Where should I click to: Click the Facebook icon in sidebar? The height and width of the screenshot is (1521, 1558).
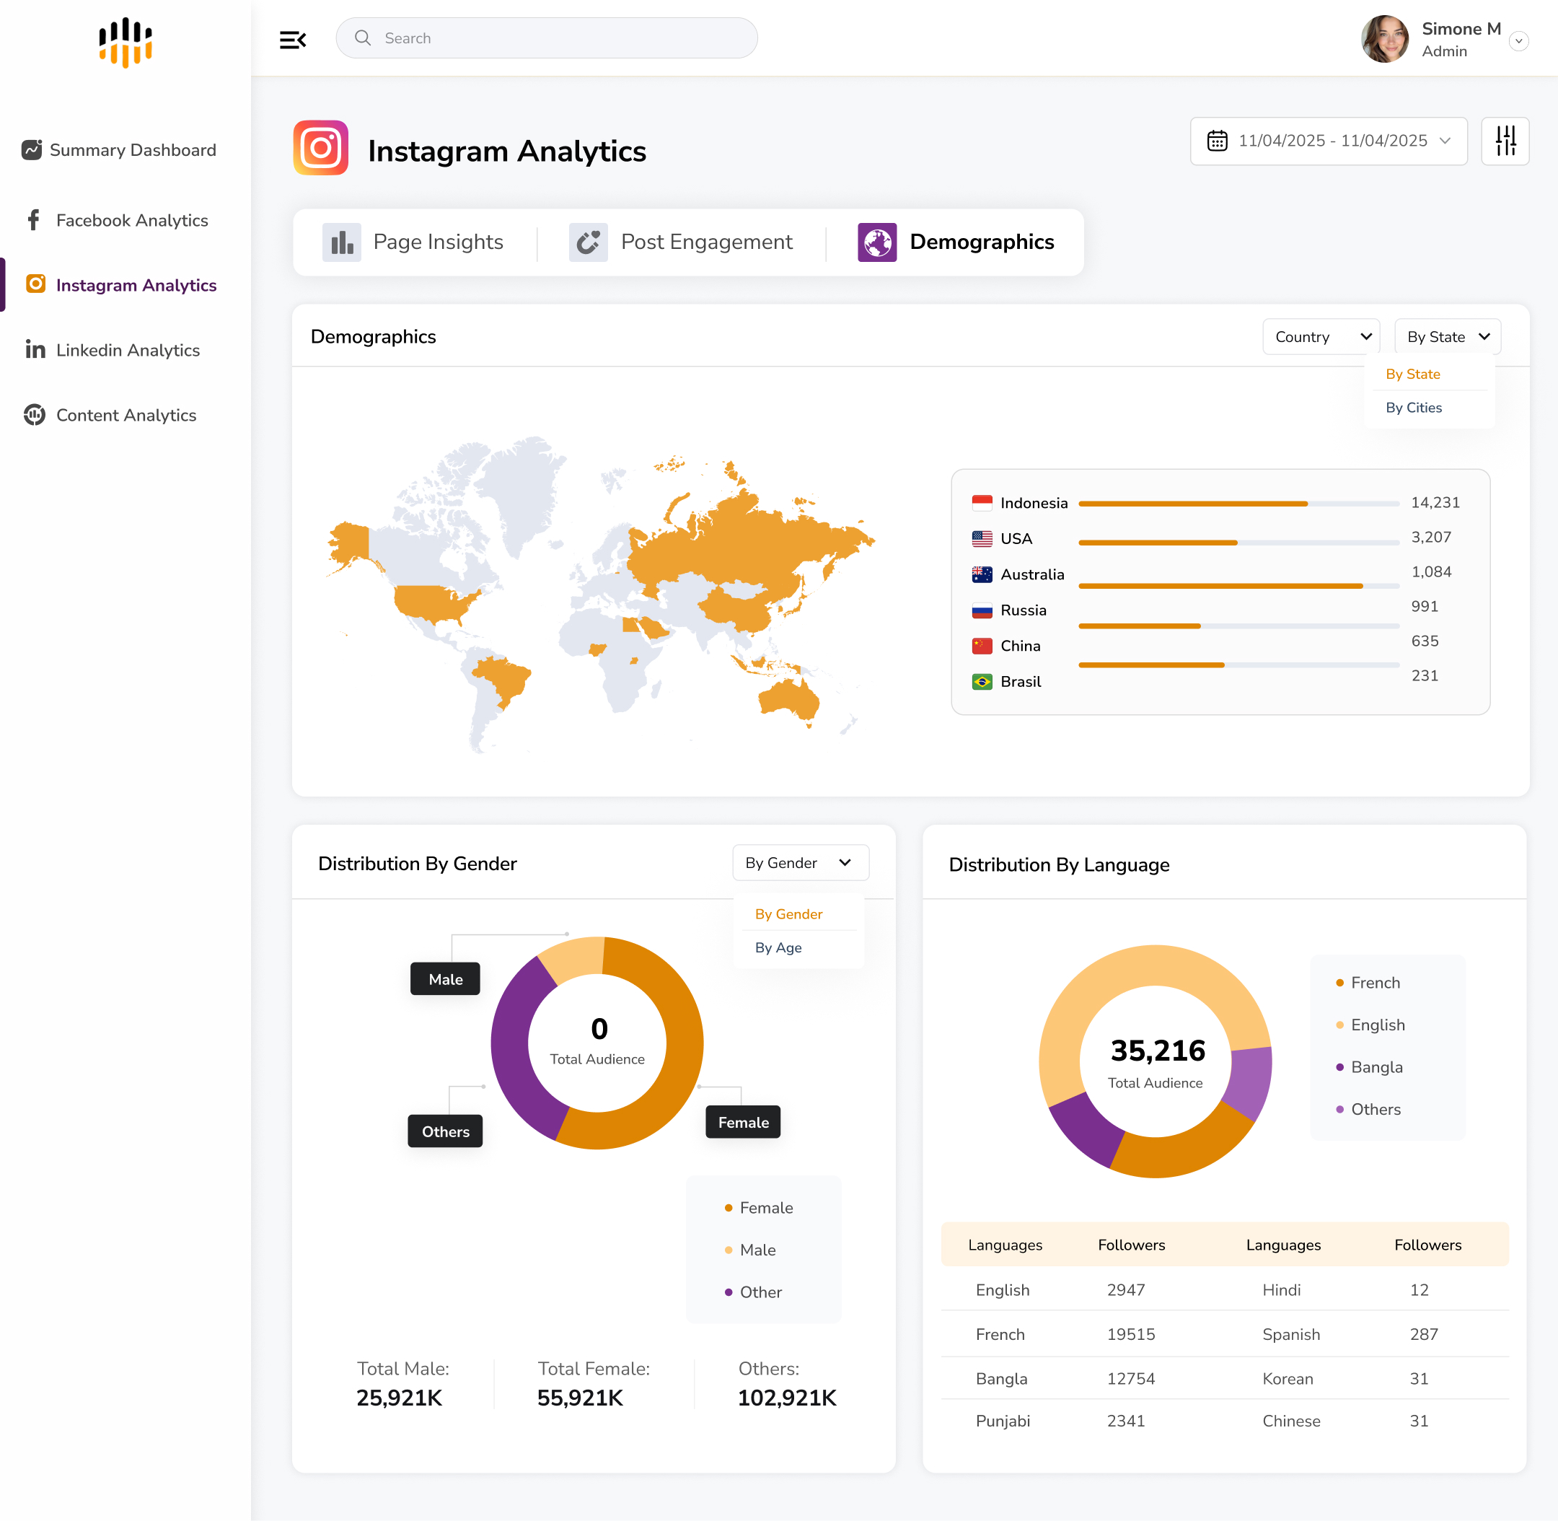tap(33, 219)
